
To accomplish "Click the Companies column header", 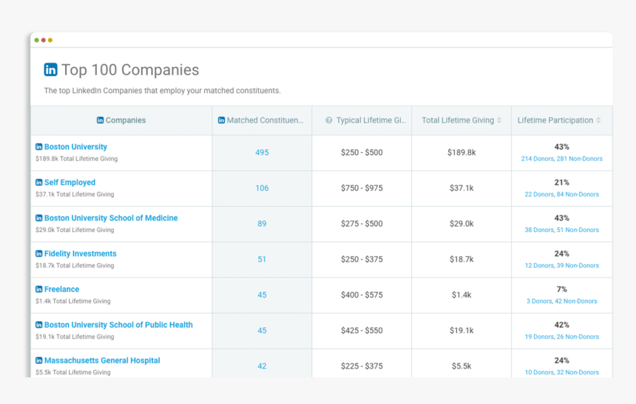I will pos(125,120).
